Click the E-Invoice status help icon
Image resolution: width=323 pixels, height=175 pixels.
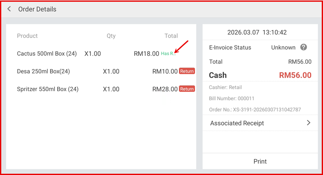tap(304, 47)
